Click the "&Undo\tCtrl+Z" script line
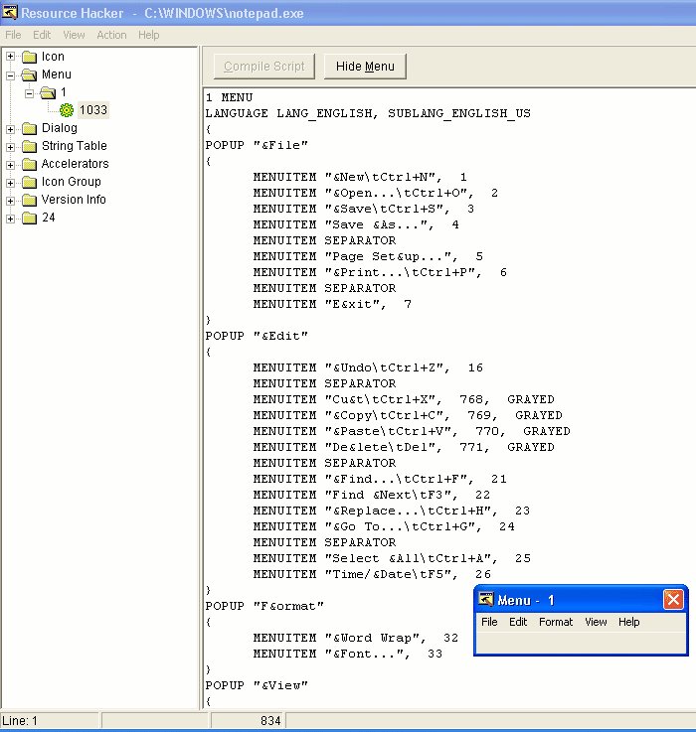The width and height of the screenshot is (696, 732). 368,367
